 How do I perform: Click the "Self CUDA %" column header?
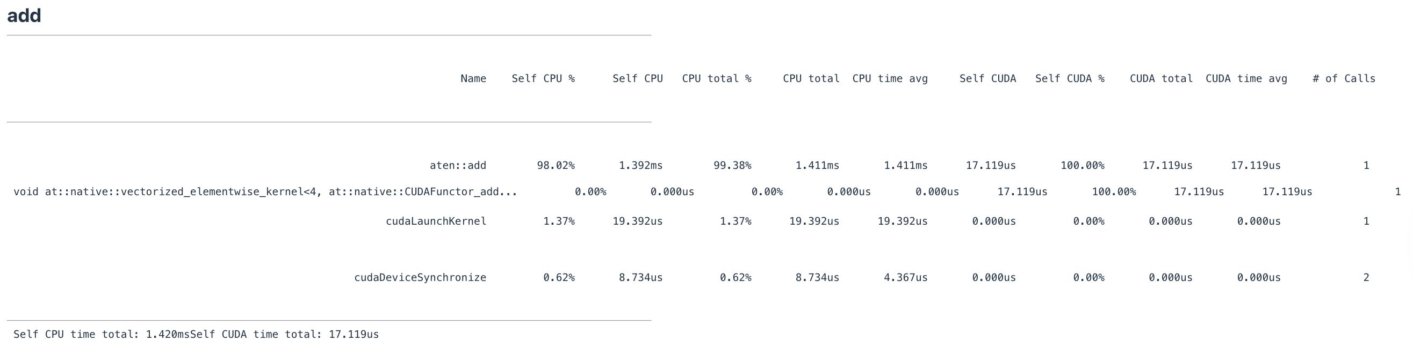(1069, 79)
